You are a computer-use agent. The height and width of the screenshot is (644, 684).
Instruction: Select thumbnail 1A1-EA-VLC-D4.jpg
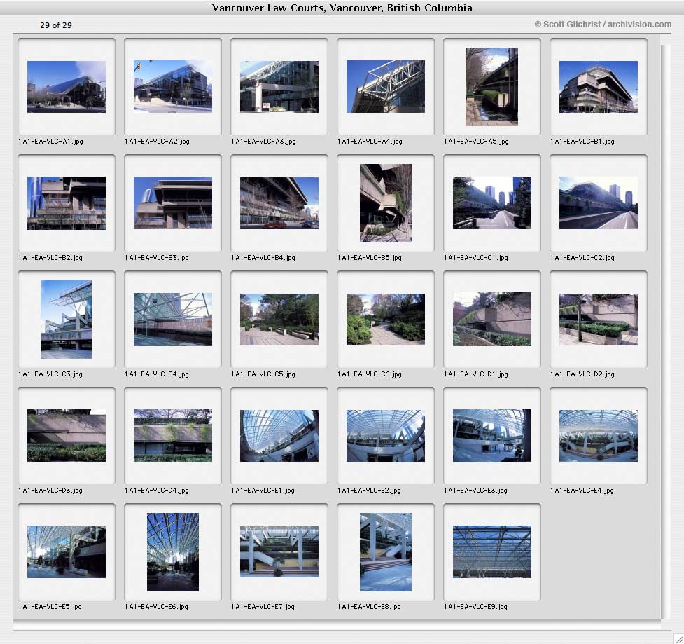tap(173, 436)
